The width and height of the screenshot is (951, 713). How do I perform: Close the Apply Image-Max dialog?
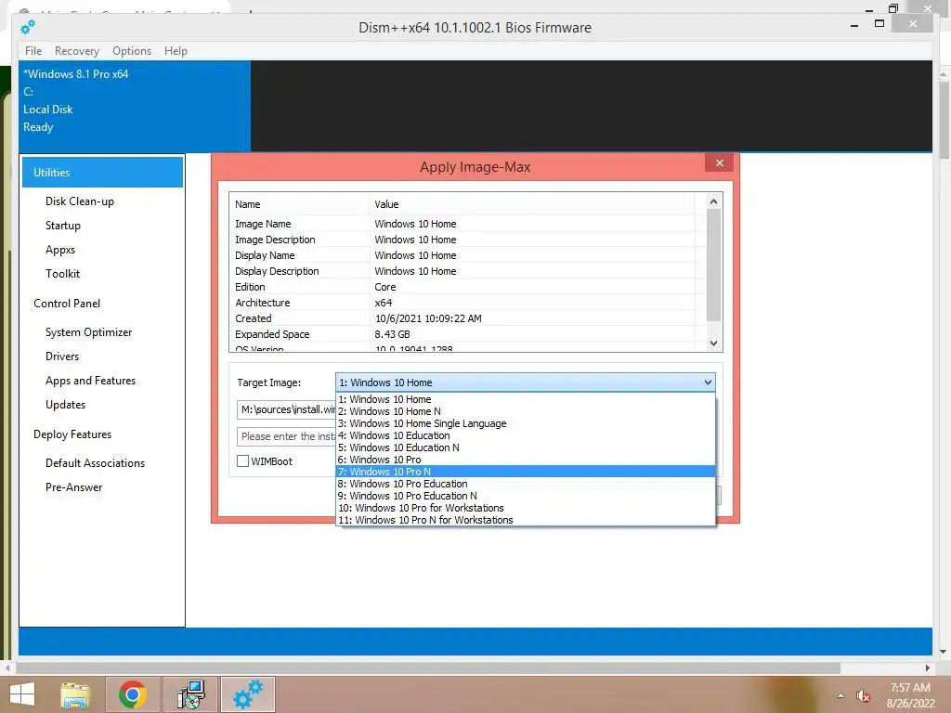click(x=720, y=163)
